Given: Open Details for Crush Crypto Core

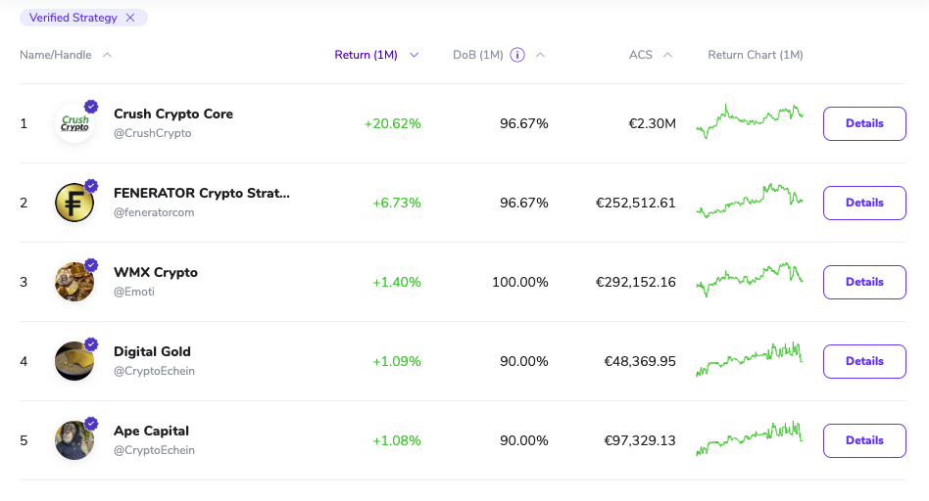Looking at the screenshot, I should click(x=863, y=124).
